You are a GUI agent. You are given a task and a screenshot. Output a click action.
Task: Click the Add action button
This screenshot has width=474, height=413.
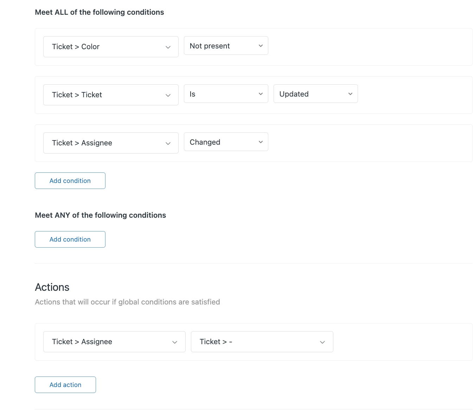coord(65,385)
